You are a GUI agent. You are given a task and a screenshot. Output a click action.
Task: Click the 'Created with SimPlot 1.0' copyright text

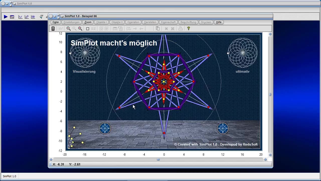tap(216, 145)
